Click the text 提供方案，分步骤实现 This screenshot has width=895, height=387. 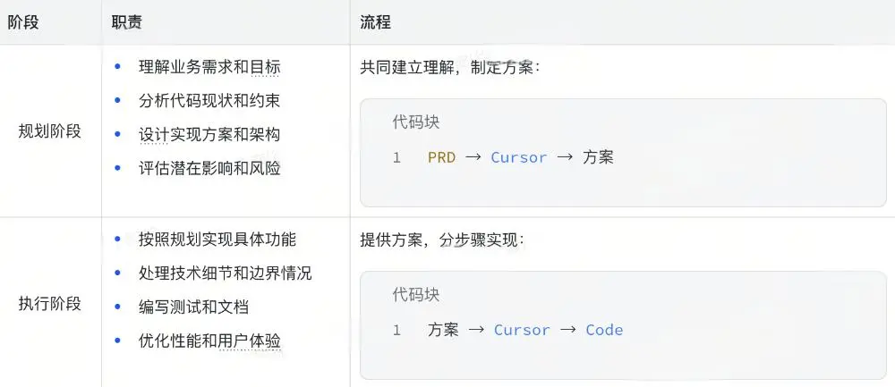441,240
